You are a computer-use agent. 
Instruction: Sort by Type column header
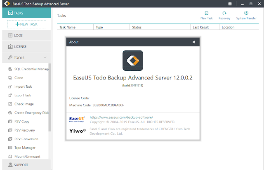point(111,27)
